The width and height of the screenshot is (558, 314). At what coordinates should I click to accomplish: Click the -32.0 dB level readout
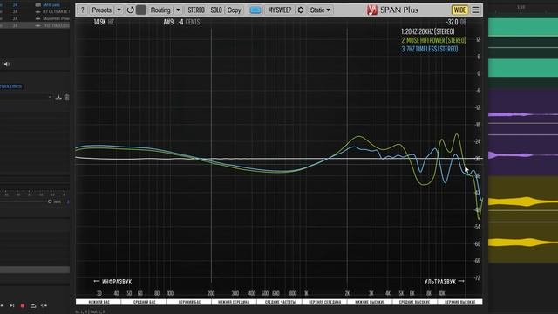pos(456,22)
